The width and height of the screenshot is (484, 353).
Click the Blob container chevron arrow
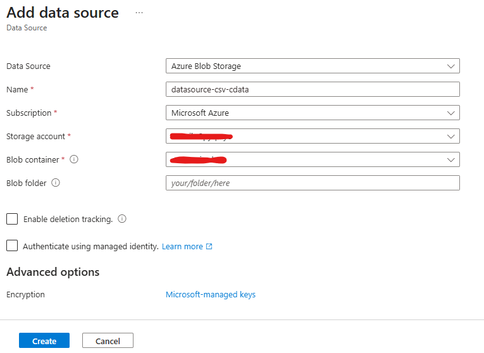[450, 159]
